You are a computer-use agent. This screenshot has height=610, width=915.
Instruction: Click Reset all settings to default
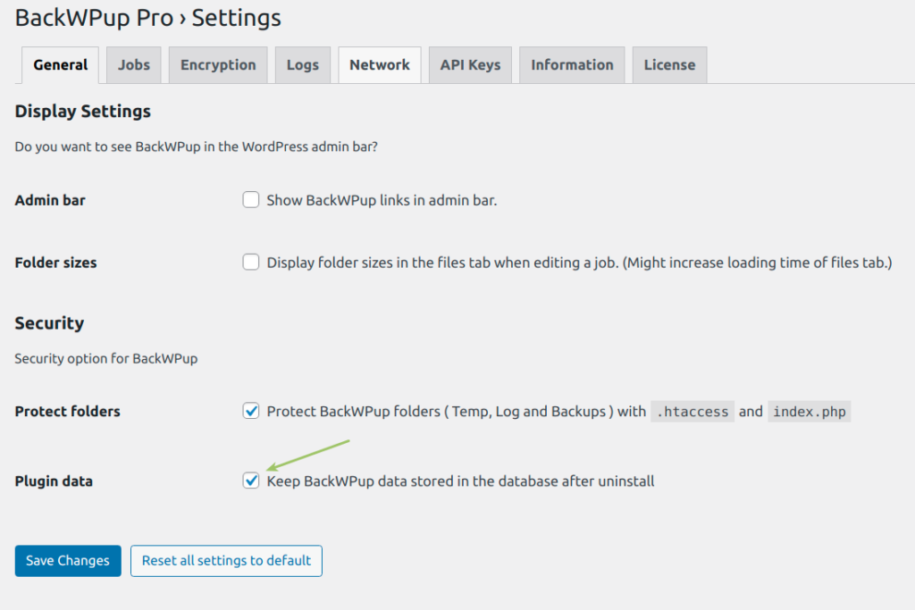pos(226,560)
